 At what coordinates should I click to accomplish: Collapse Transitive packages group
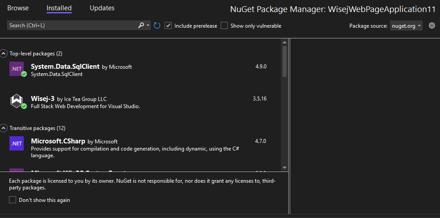[4, 128]
